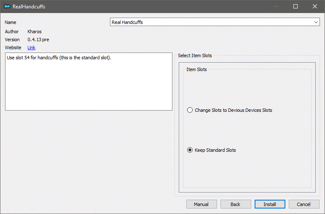Open the Website Link
325x214 pixels.
(x=31, y=48)
